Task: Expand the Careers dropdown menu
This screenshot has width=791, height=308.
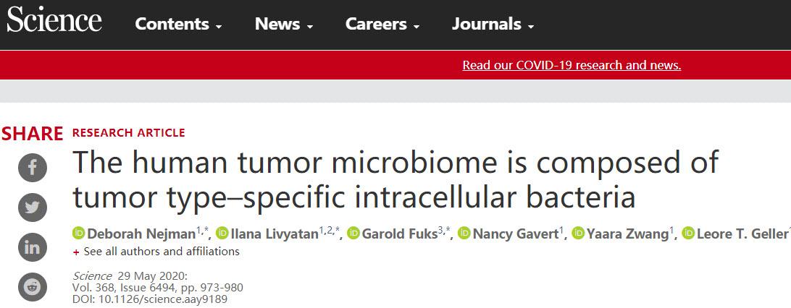Action: (382, 24)
